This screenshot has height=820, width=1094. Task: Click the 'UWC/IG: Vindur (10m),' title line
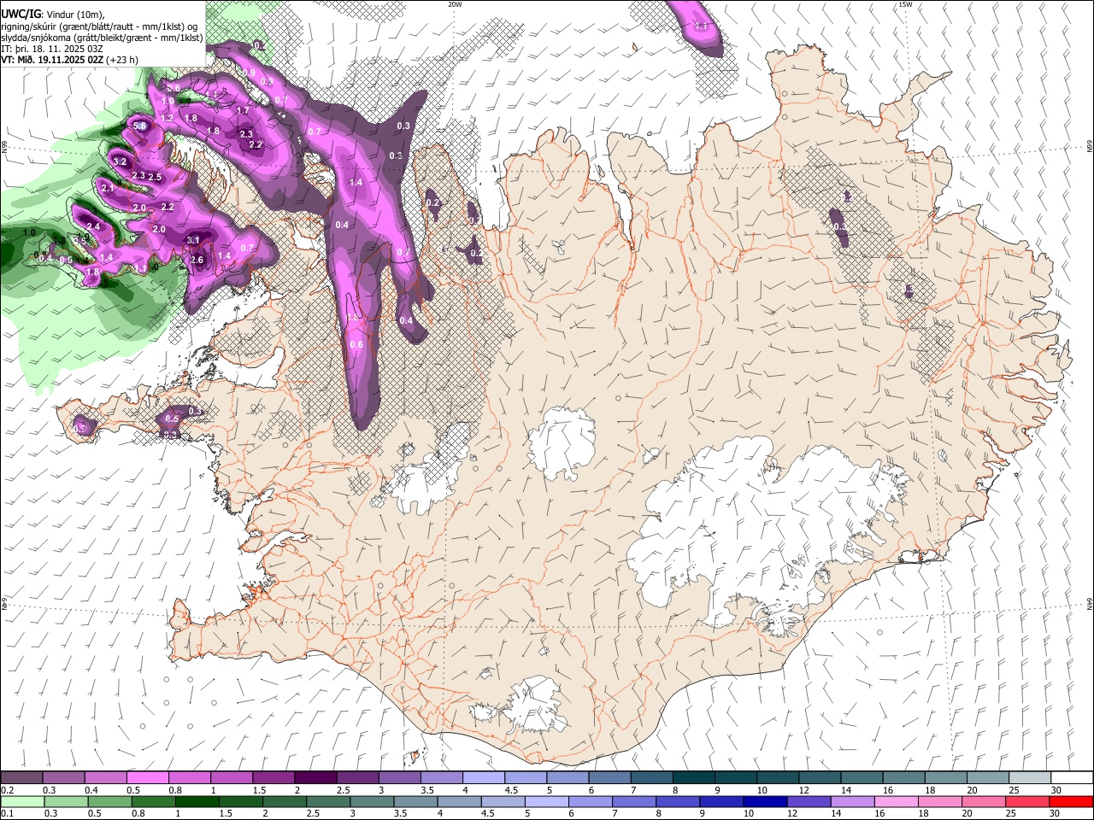click(53, 14)
